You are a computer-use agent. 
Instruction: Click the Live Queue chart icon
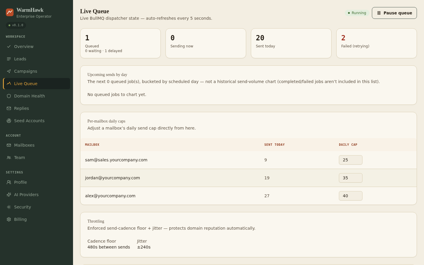pyautogui.click(x=9, y=84)
